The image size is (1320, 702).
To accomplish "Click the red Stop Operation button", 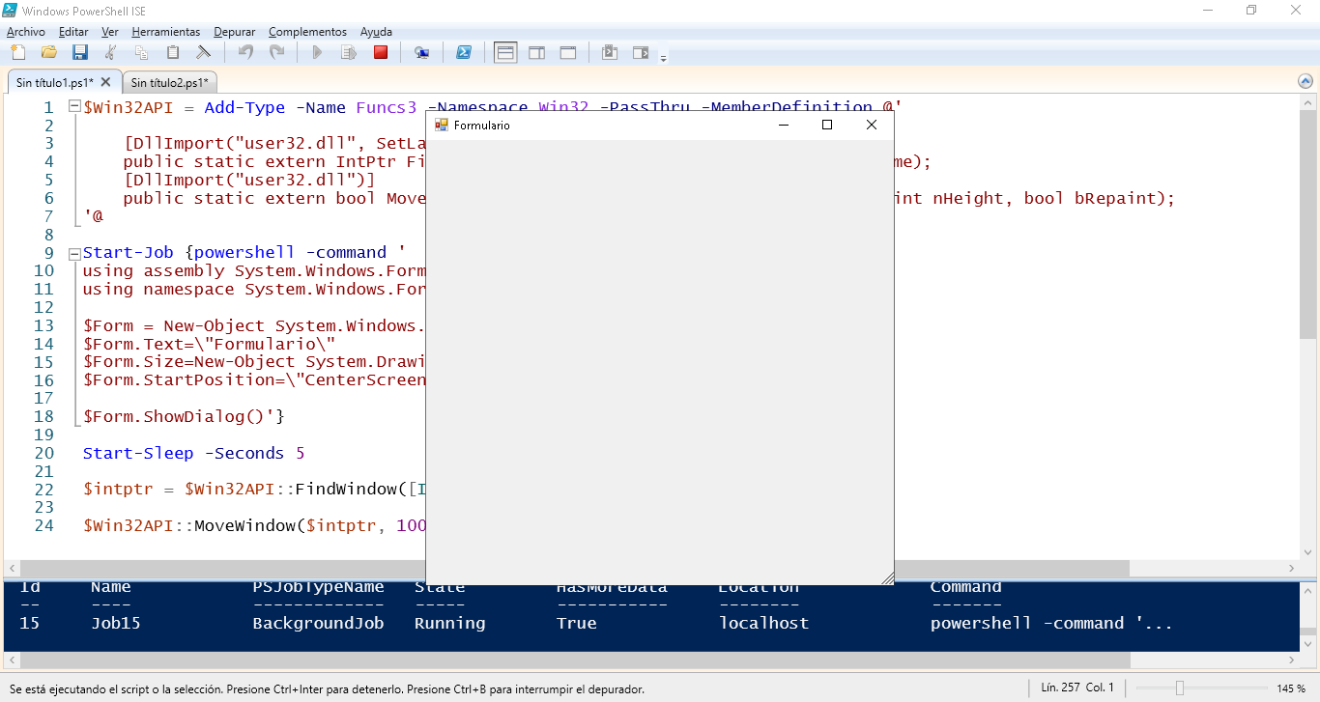I will click(381, 52).
